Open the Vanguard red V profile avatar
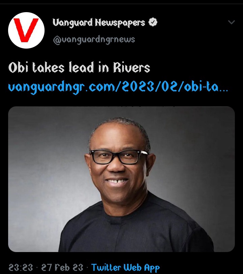 (26, 30)
